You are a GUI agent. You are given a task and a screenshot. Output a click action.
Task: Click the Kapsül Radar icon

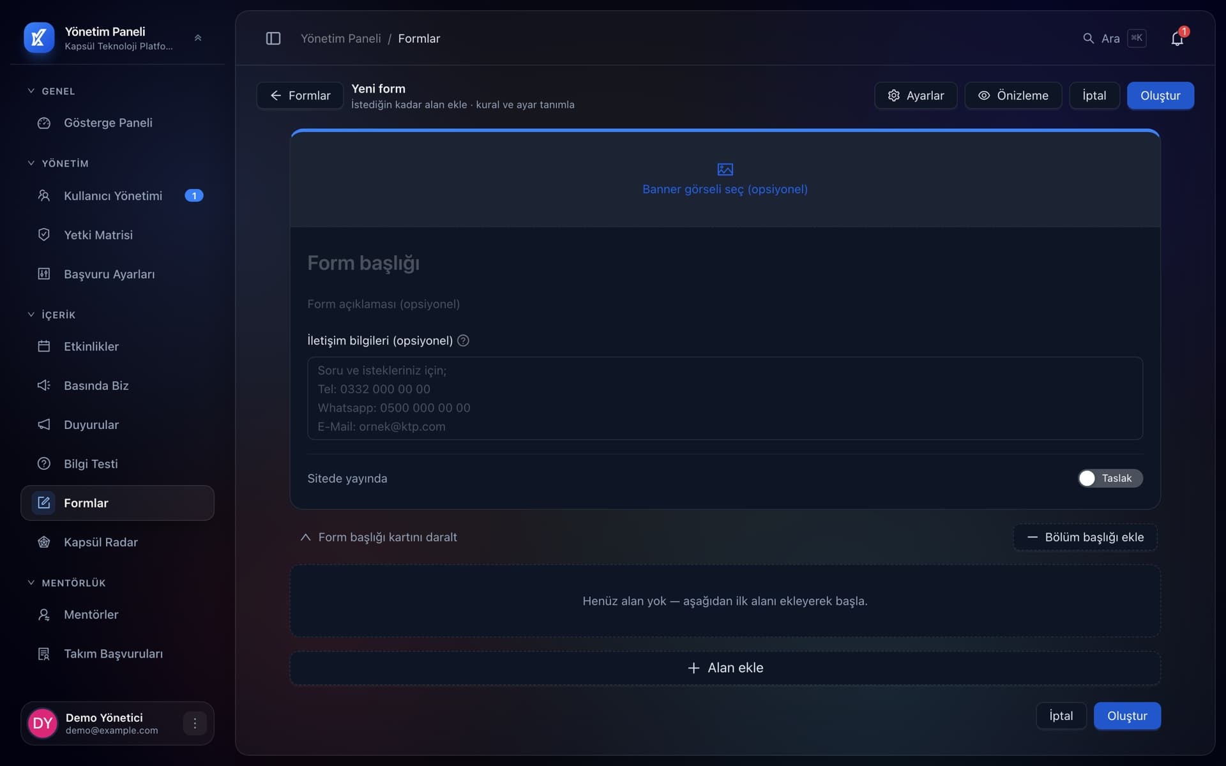pyautogui.click(x=44, y=542)
